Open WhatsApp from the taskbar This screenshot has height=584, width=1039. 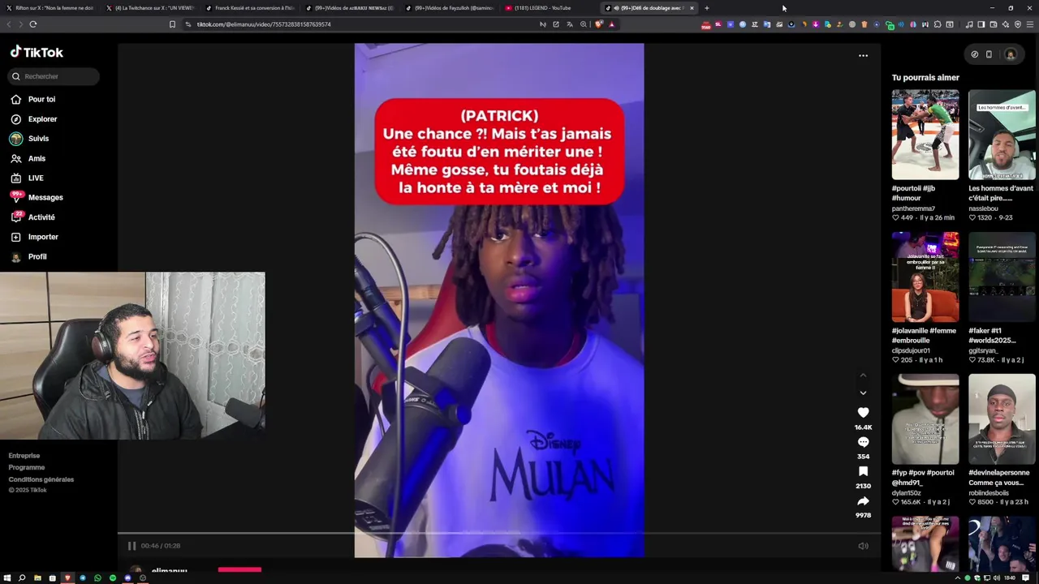[97, 578]
